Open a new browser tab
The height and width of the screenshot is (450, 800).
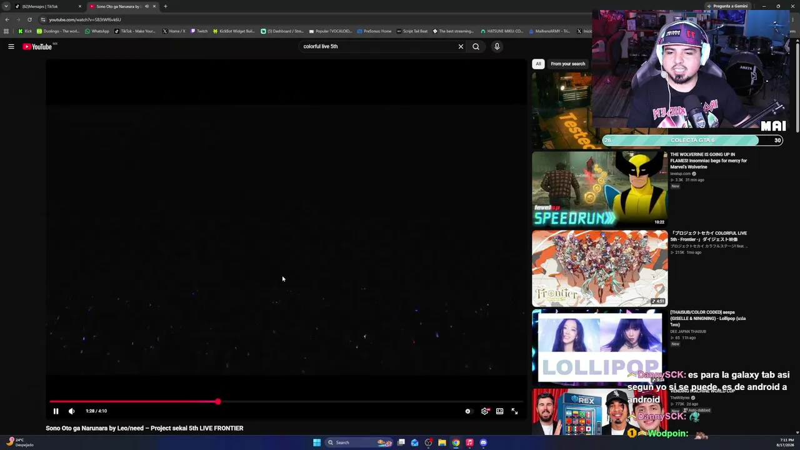pos(166,6)
